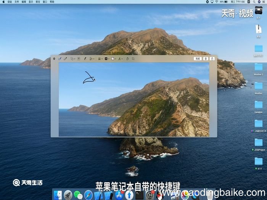Open the Signature tool menu

tap(92, 59)
